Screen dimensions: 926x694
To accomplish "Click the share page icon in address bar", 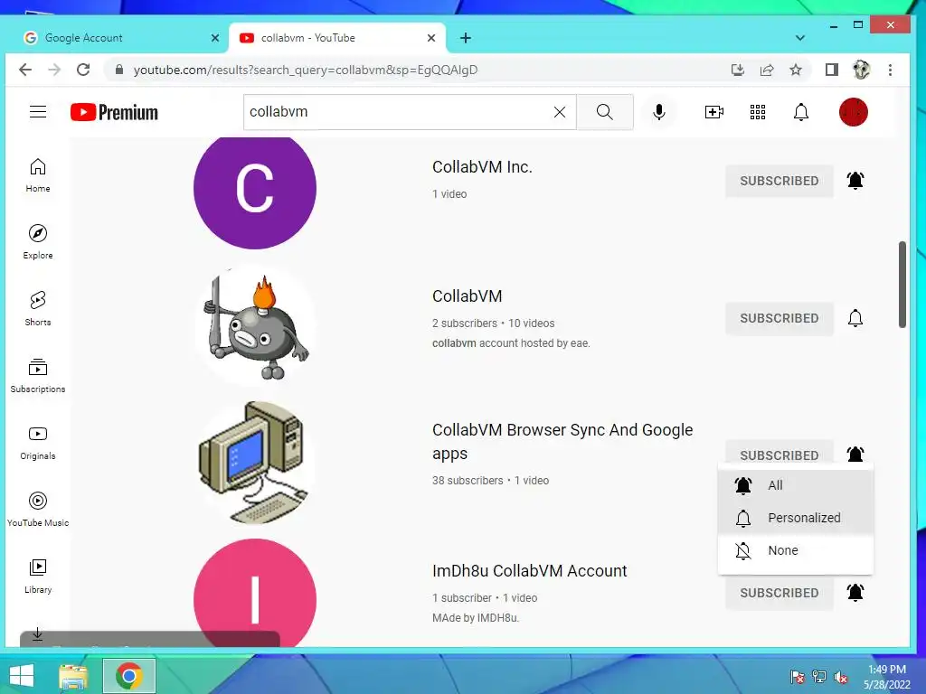I will (x=767, y=70).
